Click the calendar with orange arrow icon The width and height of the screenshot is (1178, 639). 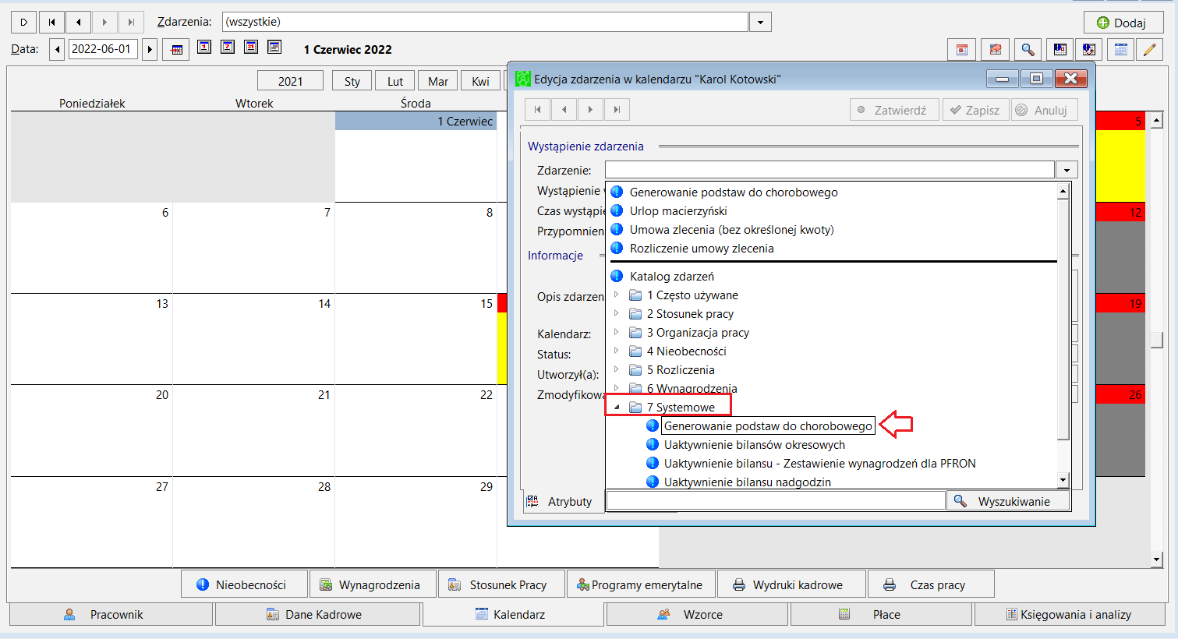(x=995, y=49)
